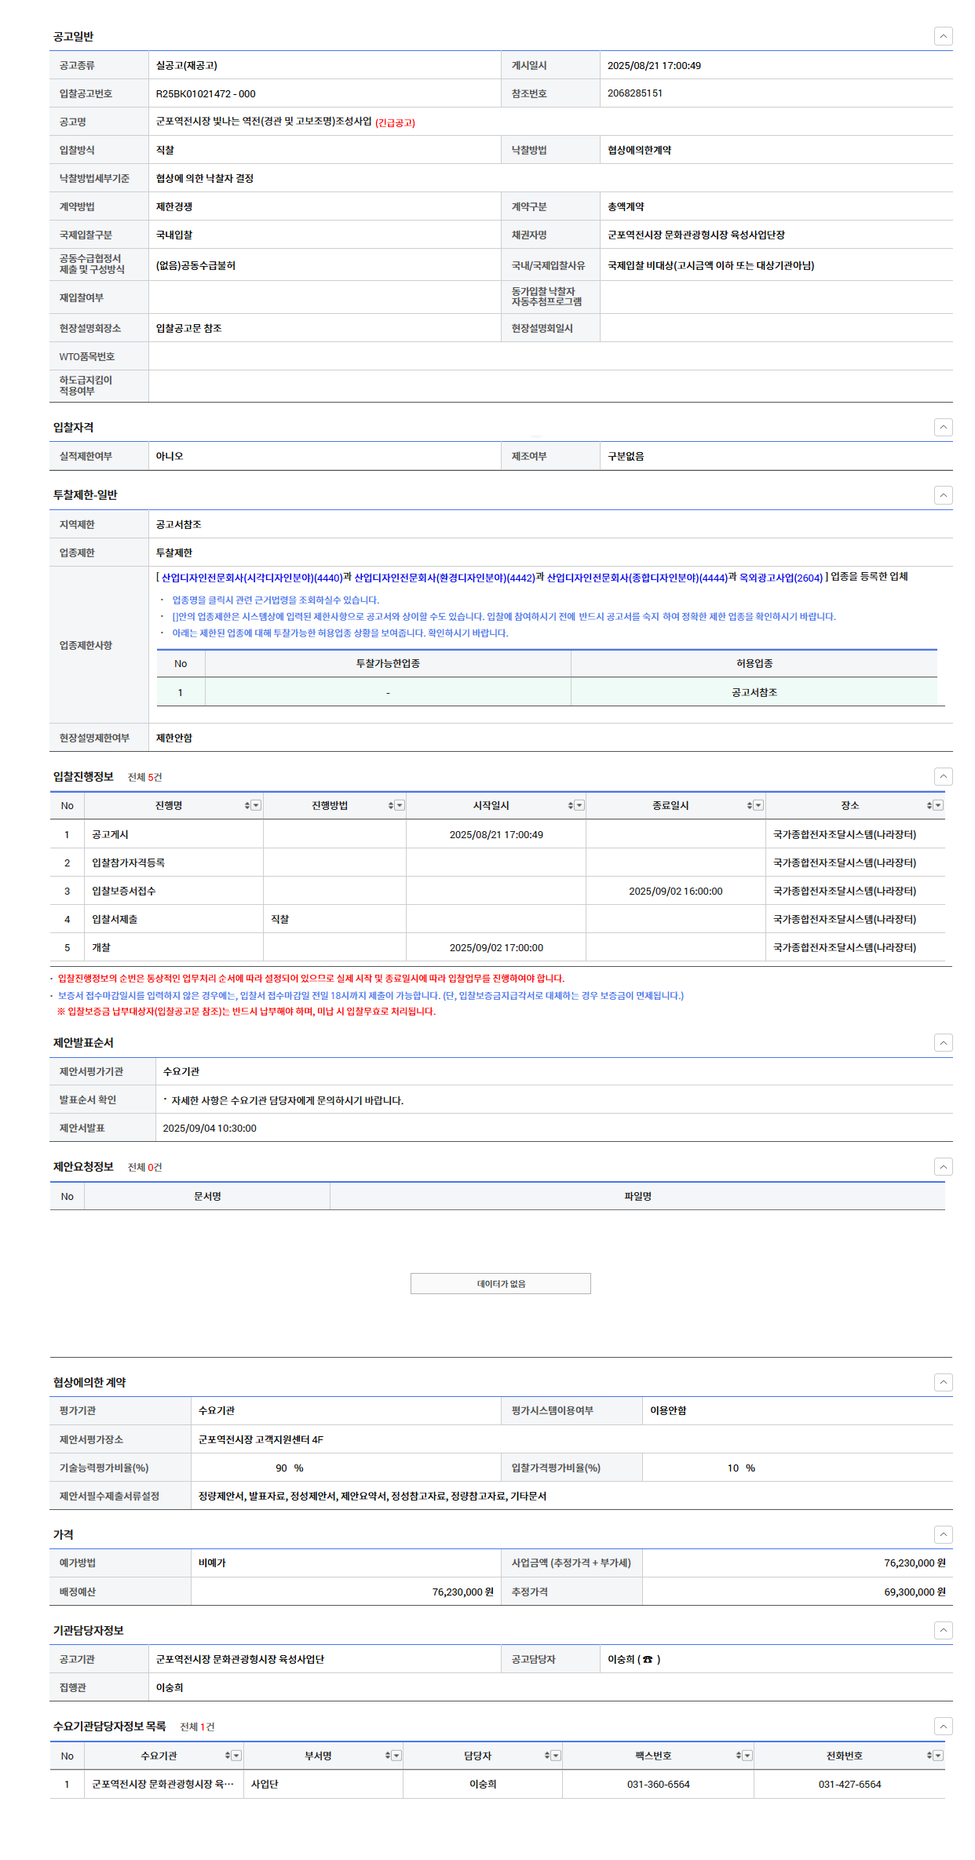Click the telephone icon beside 공고담당자 이승희
This screenshot has width=975, height=1860.
[x=648, y=1659]
